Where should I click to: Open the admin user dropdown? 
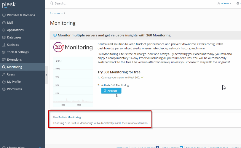click(224, 3)
